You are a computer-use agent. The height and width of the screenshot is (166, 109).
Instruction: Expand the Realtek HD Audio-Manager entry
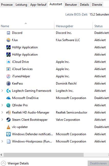click(2, 112)
